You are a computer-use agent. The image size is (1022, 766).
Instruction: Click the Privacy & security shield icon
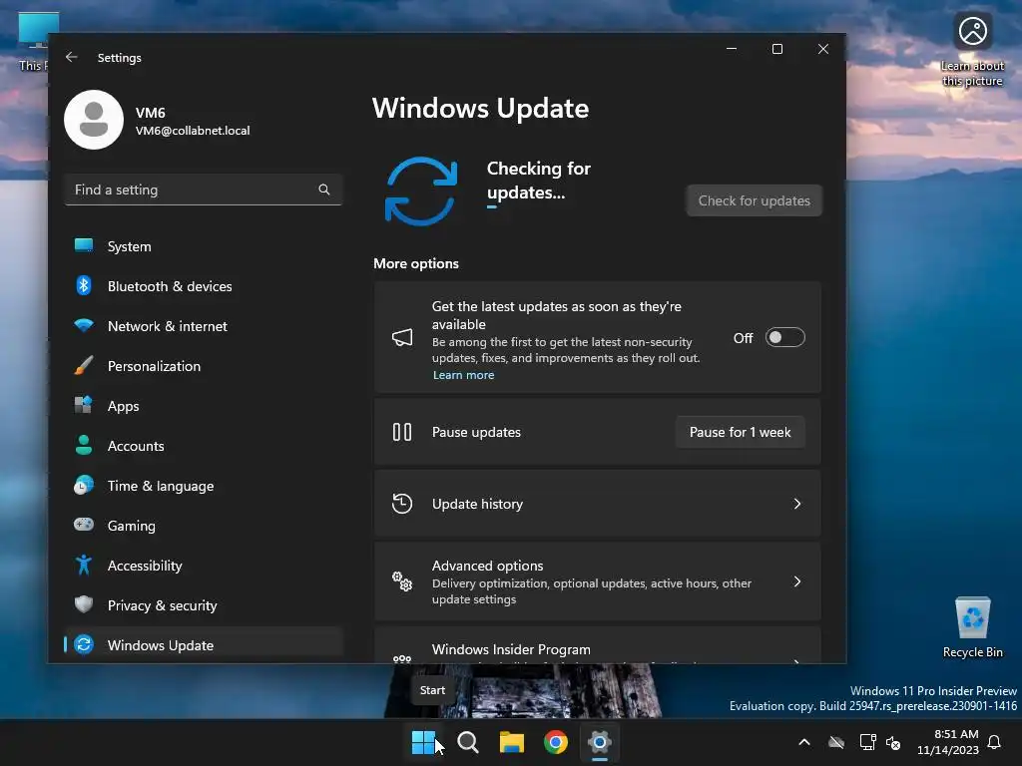pyautogui.click(x=84, y=604)
